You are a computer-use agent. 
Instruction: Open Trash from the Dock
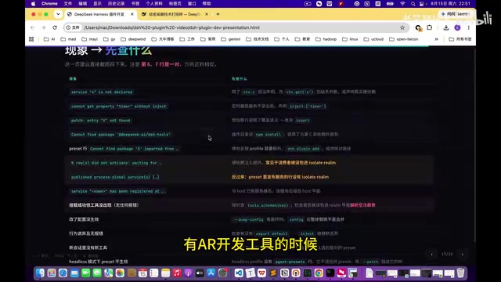(460, 273)
